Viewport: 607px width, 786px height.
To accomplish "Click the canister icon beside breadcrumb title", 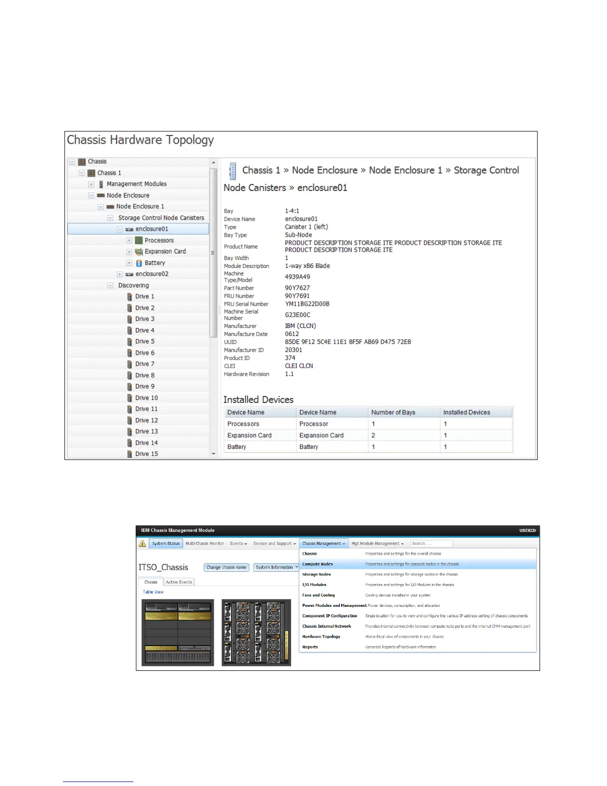I will 232,171.
